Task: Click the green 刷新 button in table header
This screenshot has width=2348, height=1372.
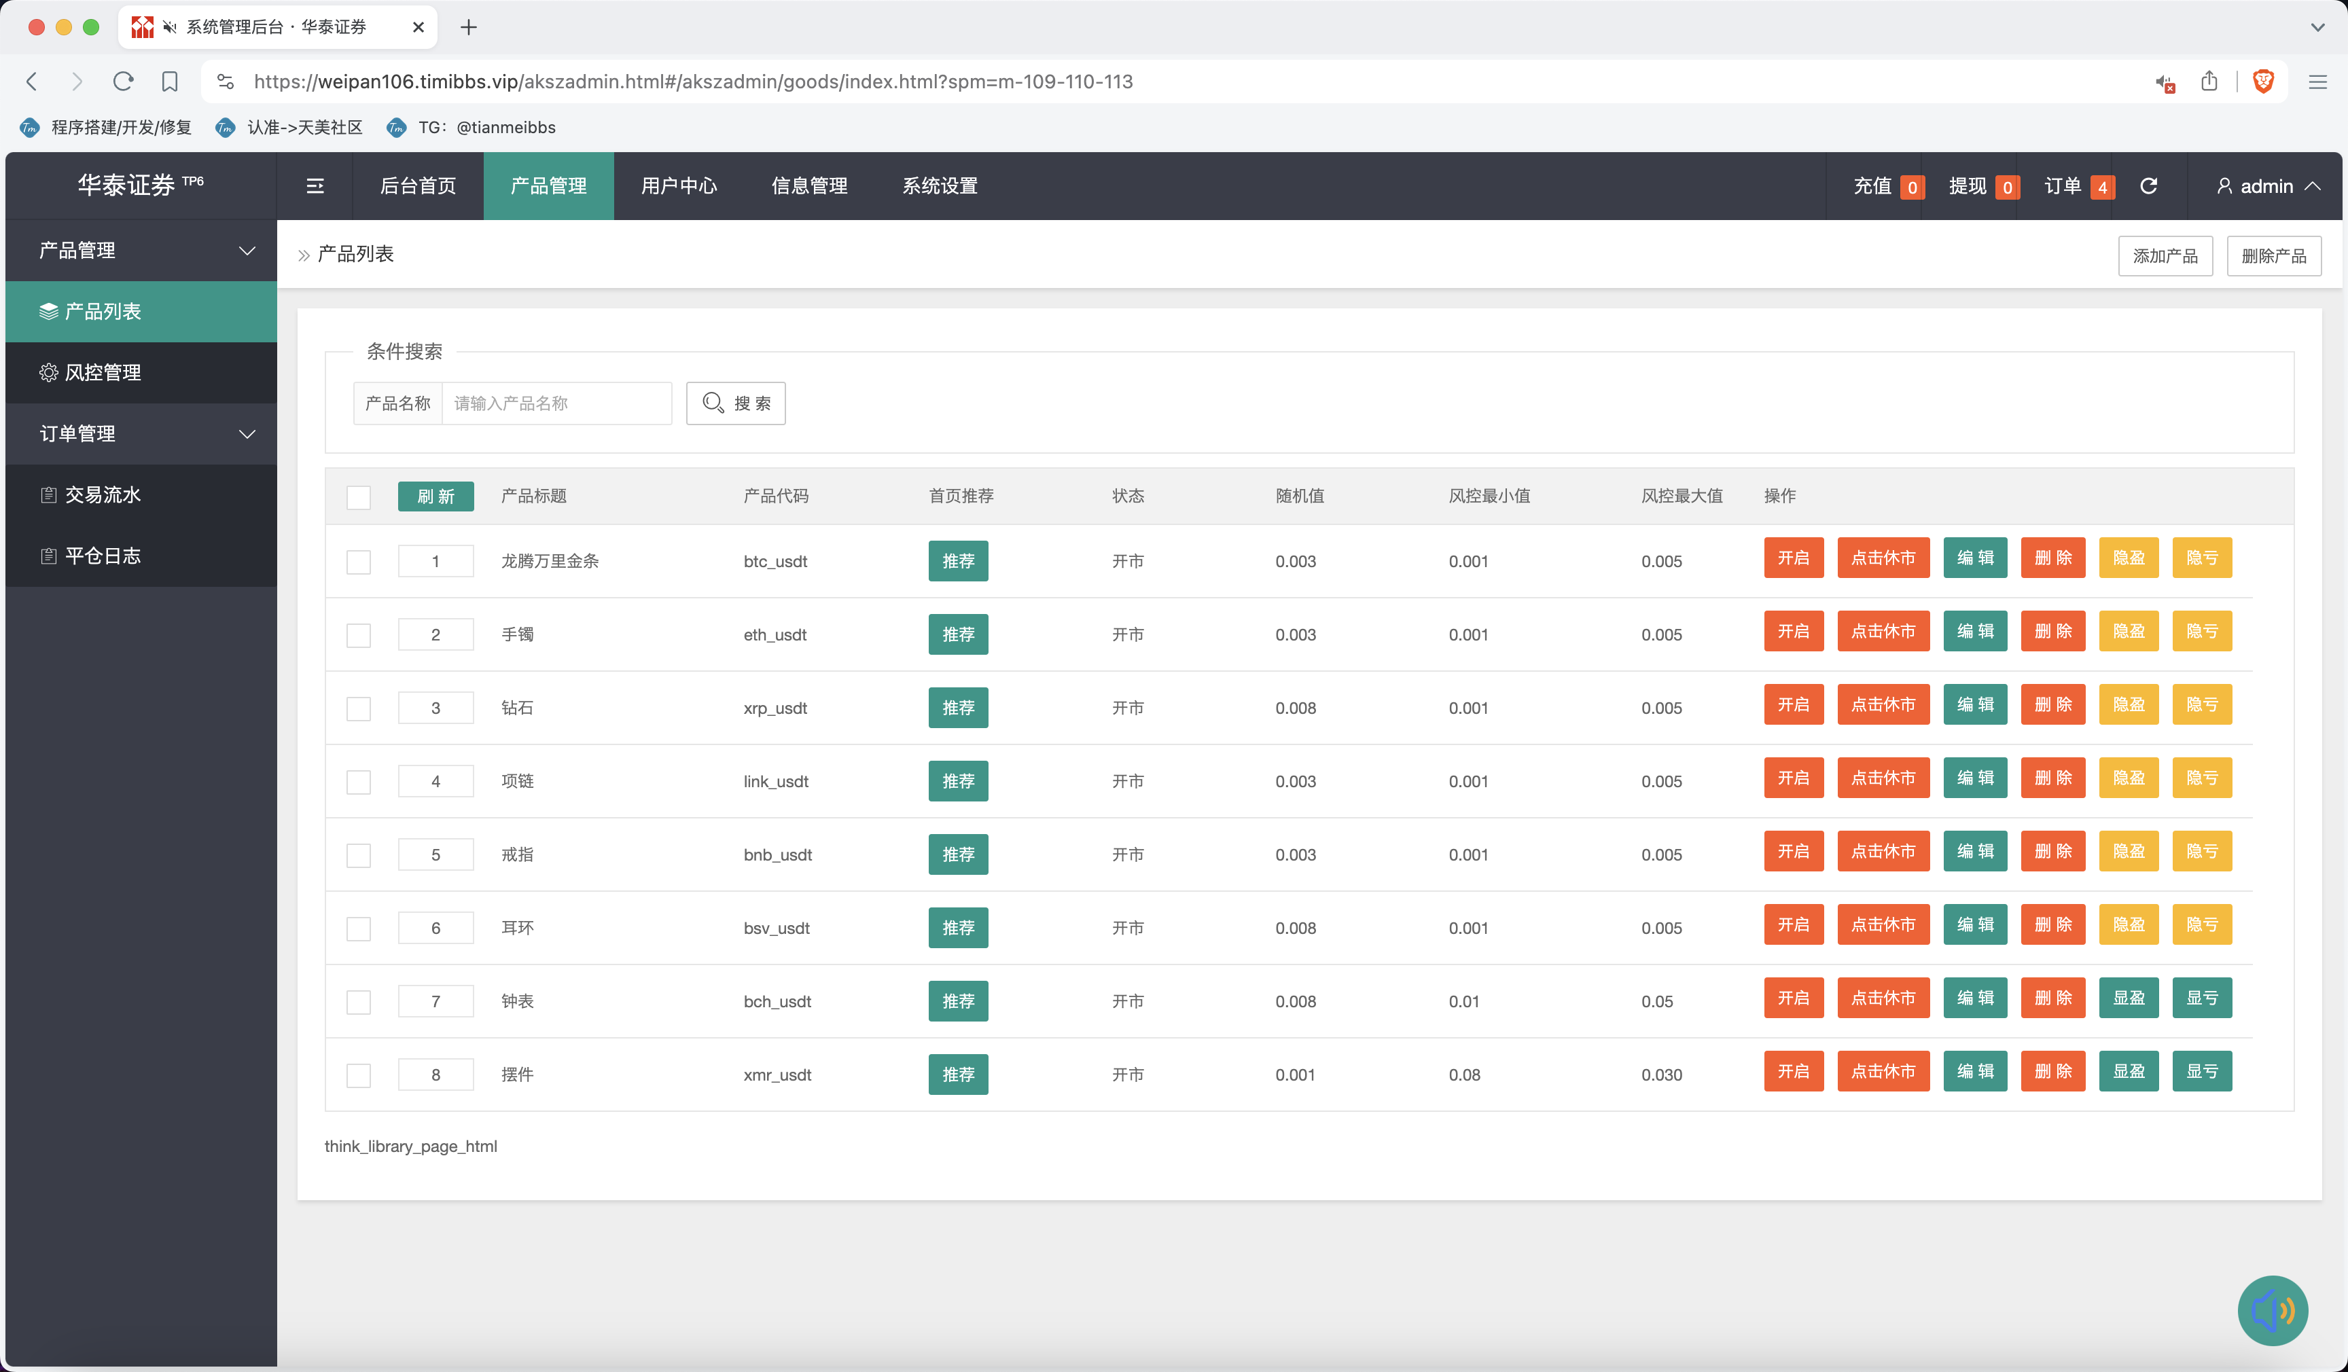Action: coord(436,497)
